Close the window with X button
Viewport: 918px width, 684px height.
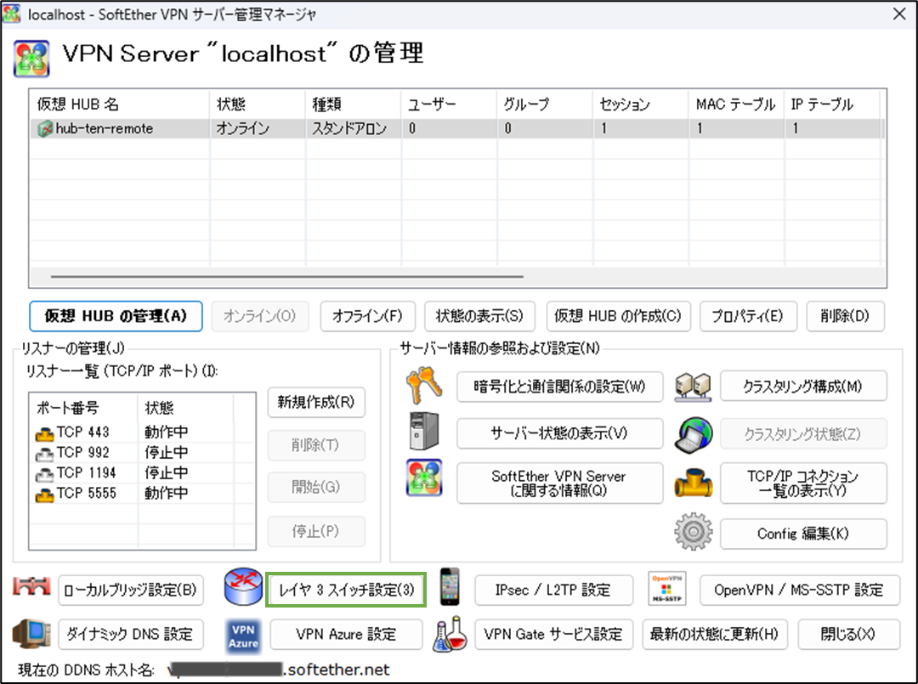tap(899, 14)
